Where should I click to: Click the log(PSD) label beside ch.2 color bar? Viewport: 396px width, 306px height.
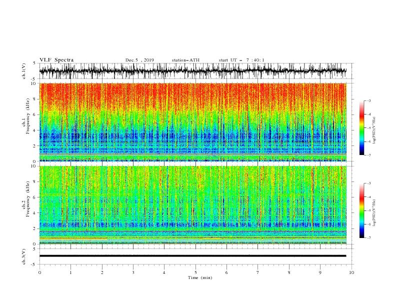click(374, 213)
